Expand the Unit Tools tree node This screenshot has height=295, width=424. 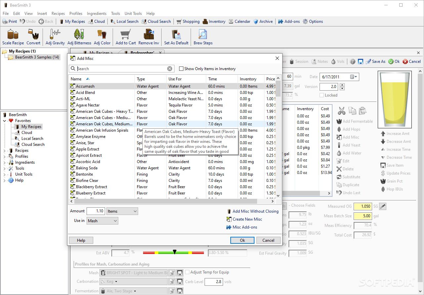(x=5, y=174)
